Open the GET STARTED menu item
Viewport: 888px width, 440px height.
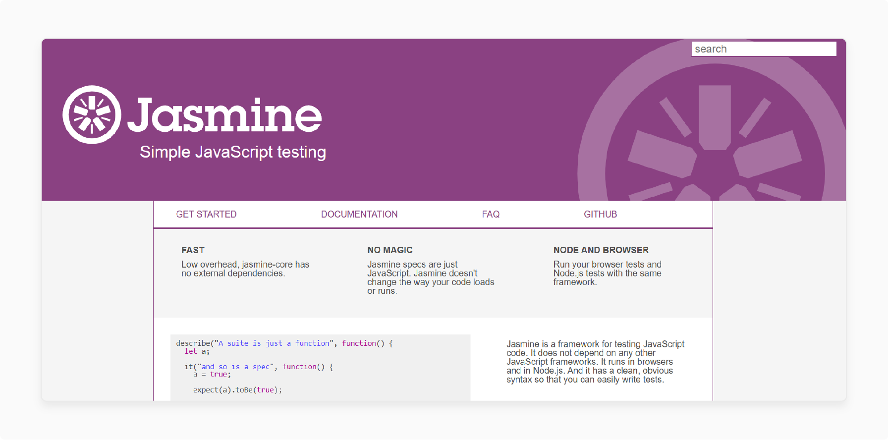click(x=206, y=214)
